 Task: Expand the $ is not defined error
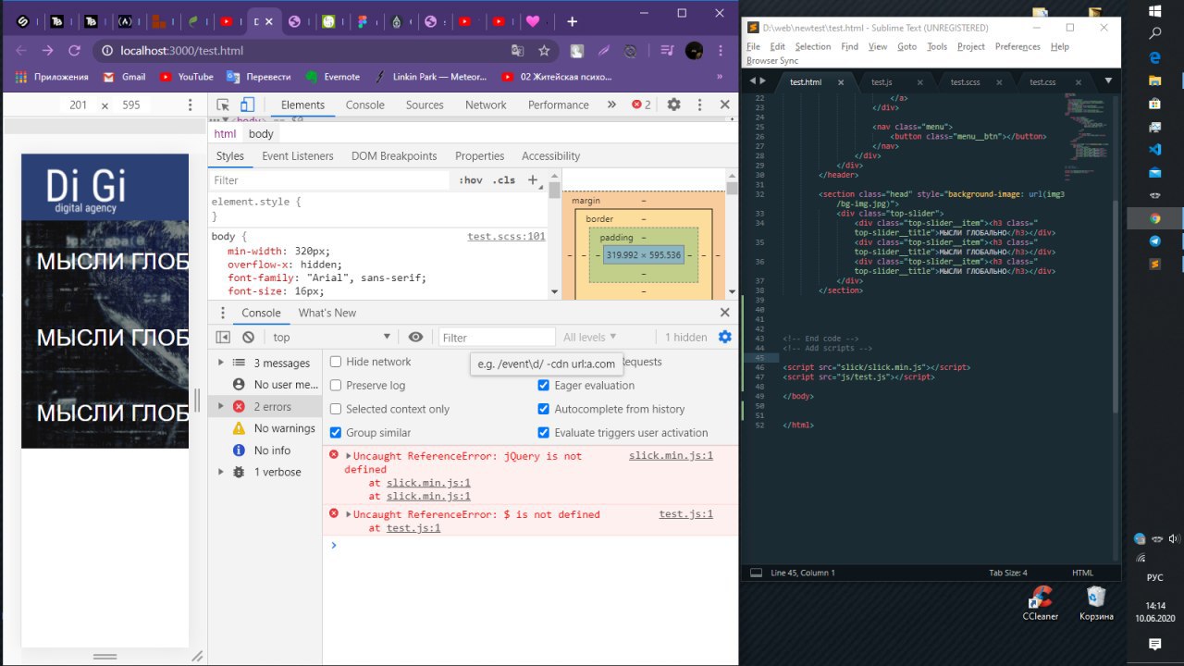(x=349, y=514)
